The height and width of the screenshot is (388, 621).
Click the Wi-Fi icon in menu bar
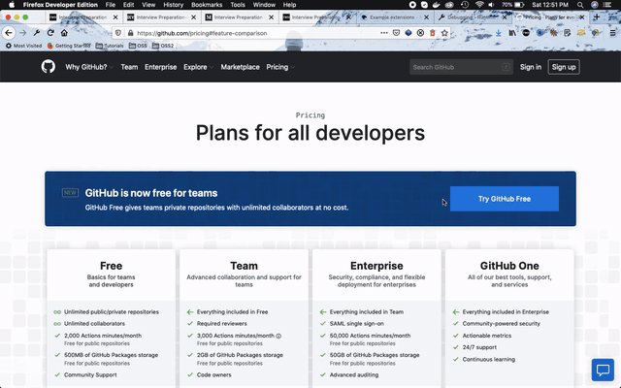[479, 5]
